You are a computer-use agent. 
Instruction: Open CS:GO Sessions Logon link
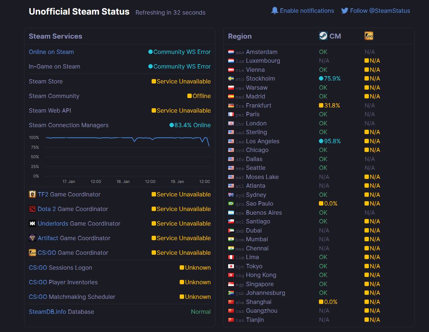(x=61, y=268)
